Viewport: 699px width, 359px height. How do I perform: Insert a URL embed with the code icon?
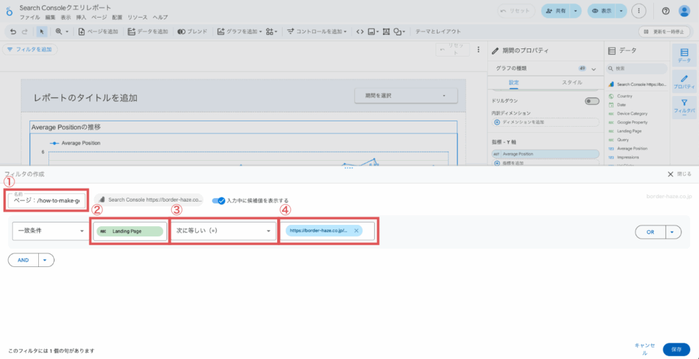[360, 31]
